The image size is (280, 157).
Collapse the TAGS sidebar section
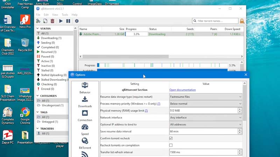point(37,112)
